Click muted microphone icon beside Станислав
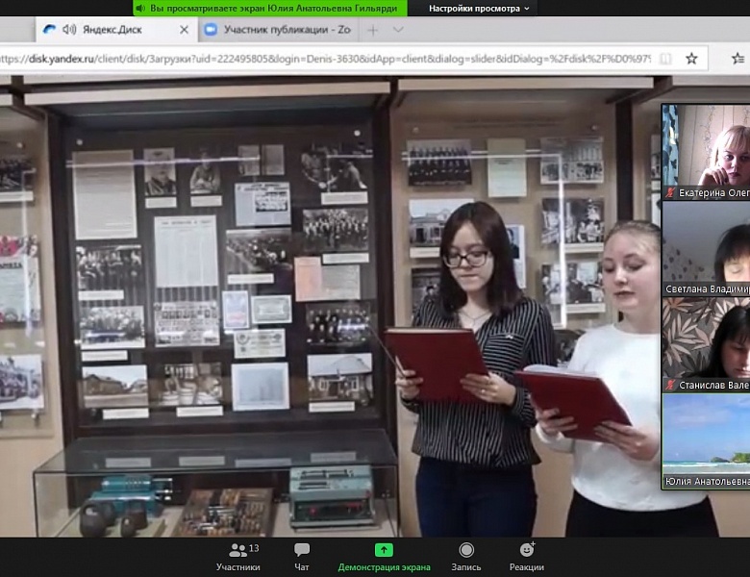 [670, 385]
